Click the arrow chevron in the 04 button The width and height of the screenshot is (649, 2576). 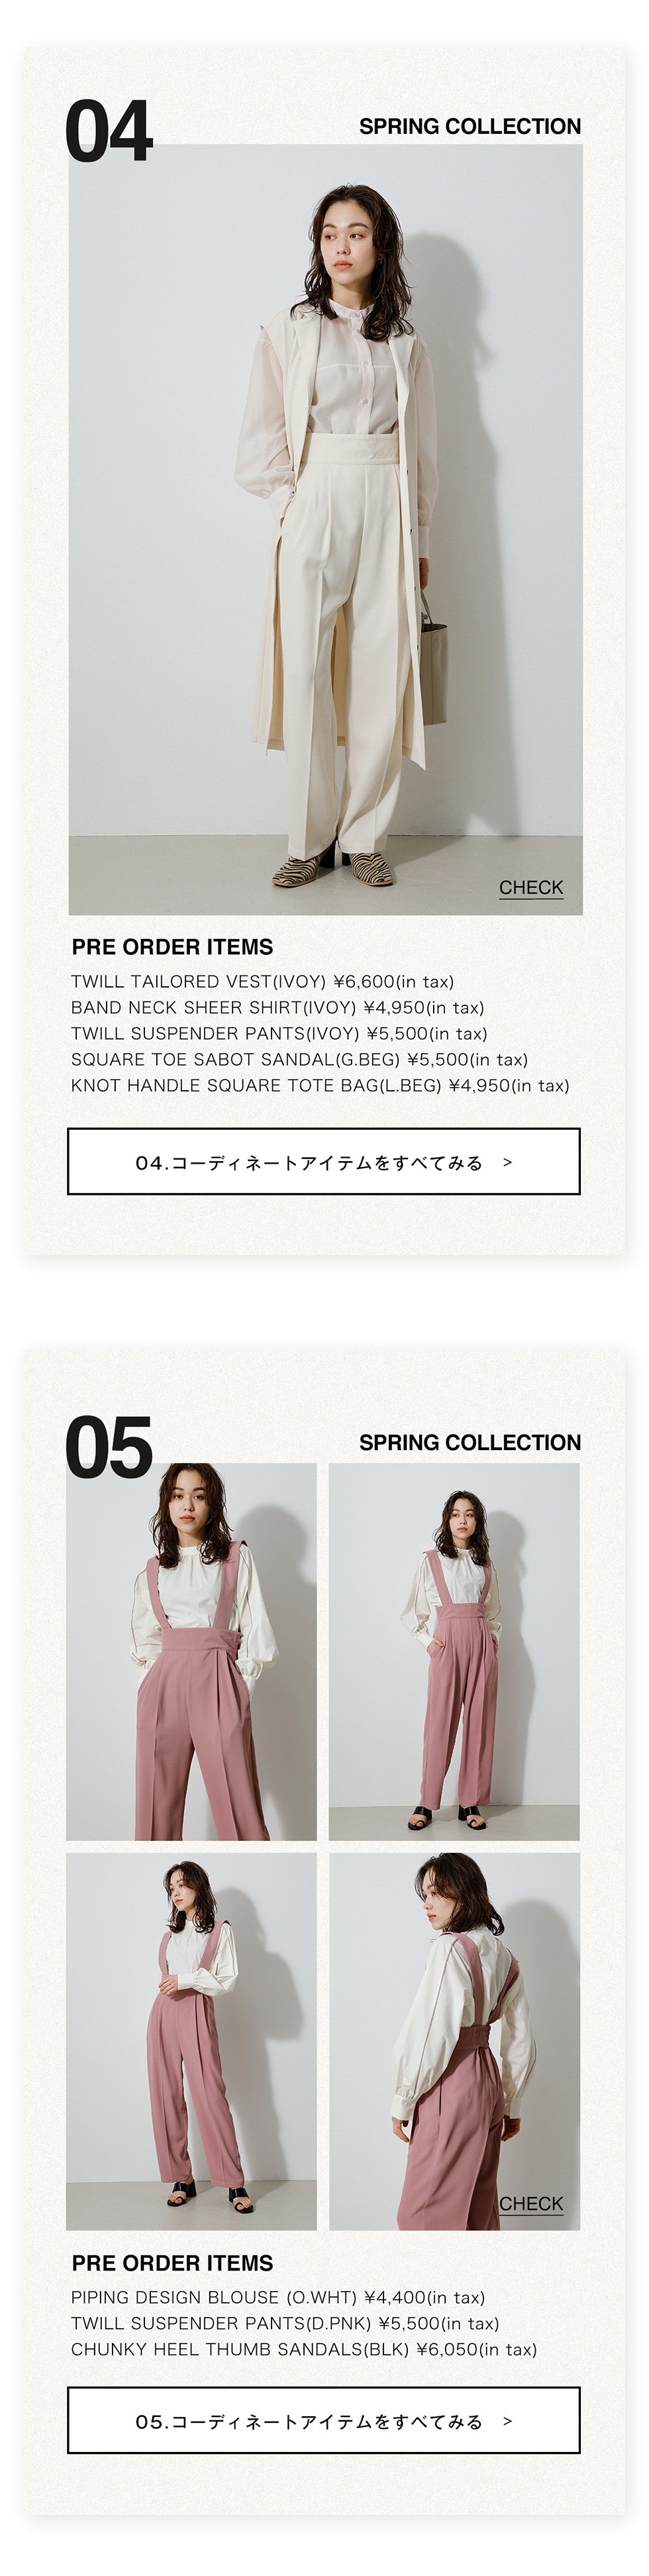pyautogui.click(x=507, y=1162)
